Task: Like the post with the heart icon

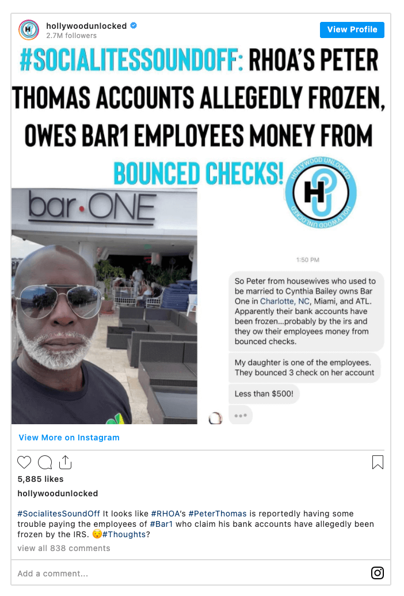Action: pos(24,462)
